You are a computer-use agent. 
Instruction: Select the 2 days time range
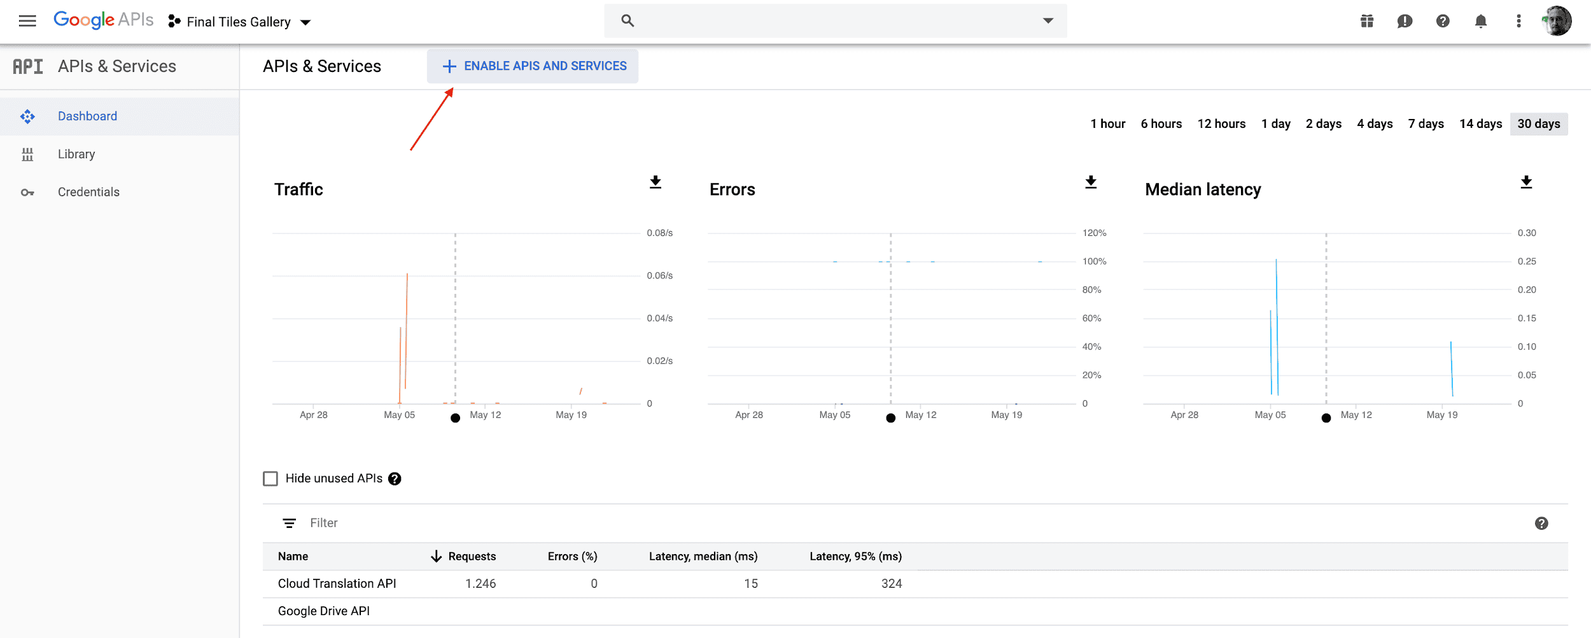[1323, 124]
